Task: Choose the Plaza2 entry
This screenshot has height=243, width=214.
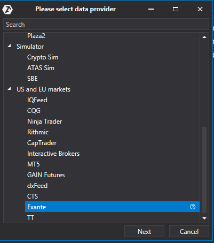Action: point(36,36)
